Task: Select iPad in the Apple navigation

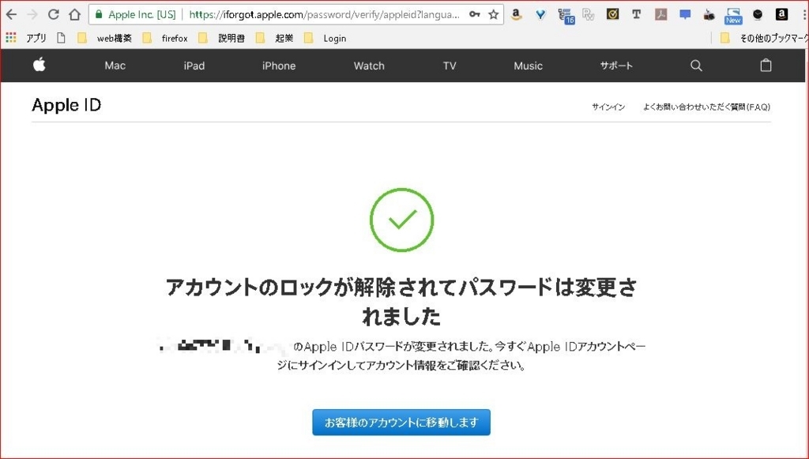Action: tap(194, 66)
